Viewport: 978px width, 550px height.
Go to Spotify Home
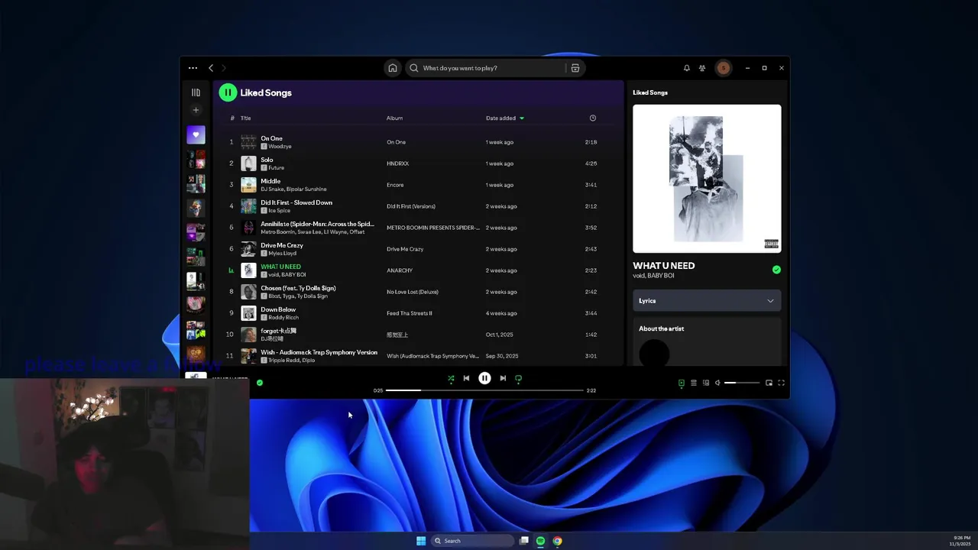393,68
